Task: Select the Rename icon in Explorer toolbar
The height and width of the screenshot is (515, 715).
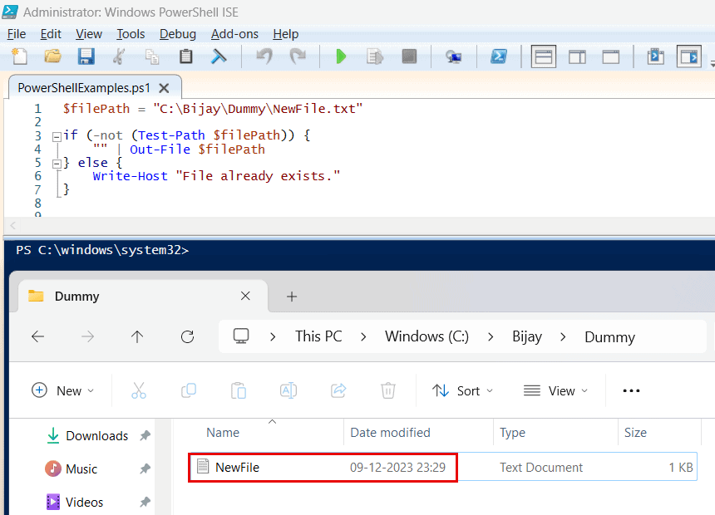Action: [288, 390]
